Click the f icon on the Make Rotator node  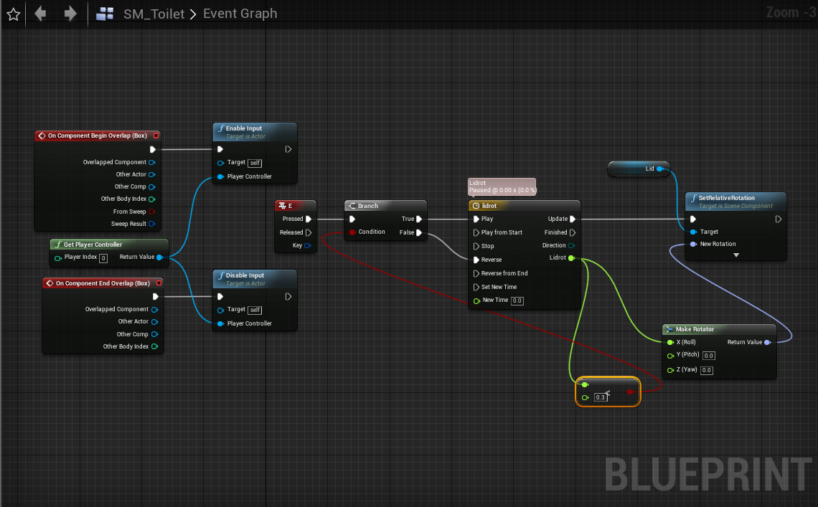(x=669, y=329)
